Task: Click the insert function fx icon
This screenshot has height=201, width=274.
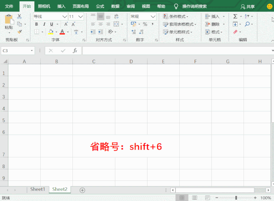Action: (x=75, y=50)
